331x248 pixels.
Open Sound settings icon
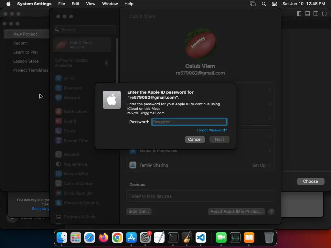[59, 121]
